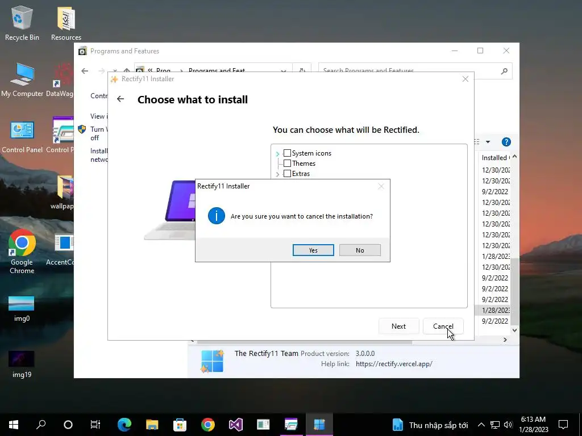Screen dimensions: 582x436
Task: Tick the Extras checkbox
Action: [x=287, y=174]
